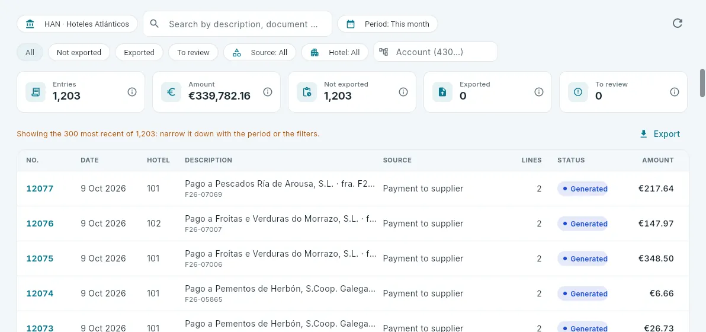Click document reference F26-05865
The height and width of the screenshot is (332, 706).
click(204, 299)
